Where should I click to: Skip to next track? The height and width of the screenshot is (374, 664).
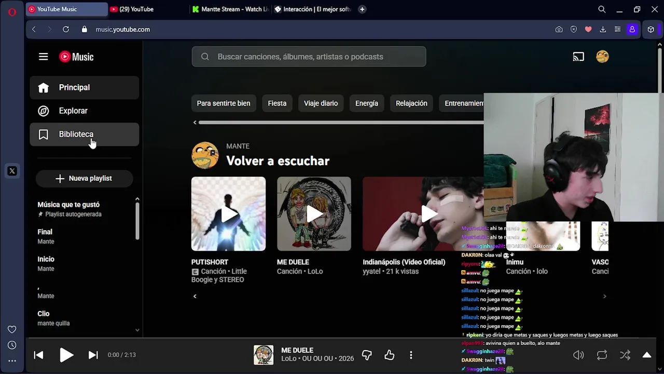point(93,355)
